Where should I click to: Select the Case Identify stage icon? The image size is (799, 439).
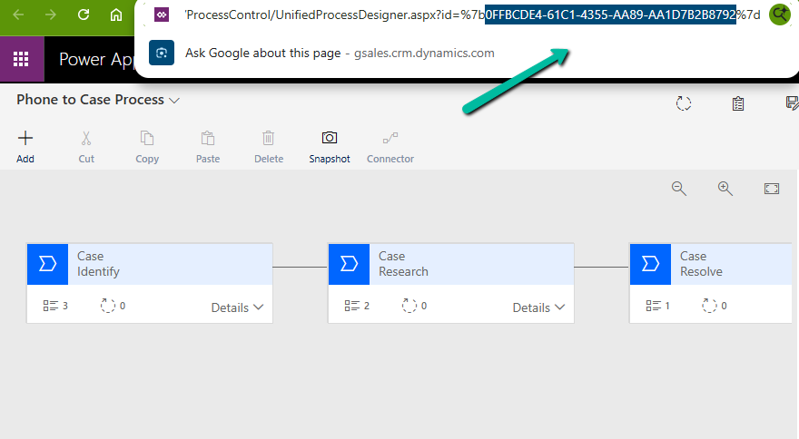[x=47, y=264]
